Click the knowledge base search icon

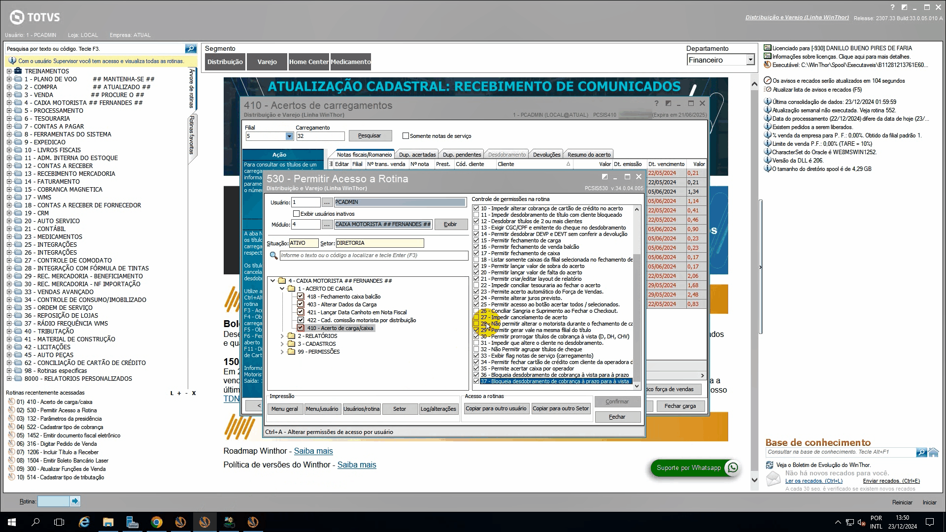pos(921,452)
